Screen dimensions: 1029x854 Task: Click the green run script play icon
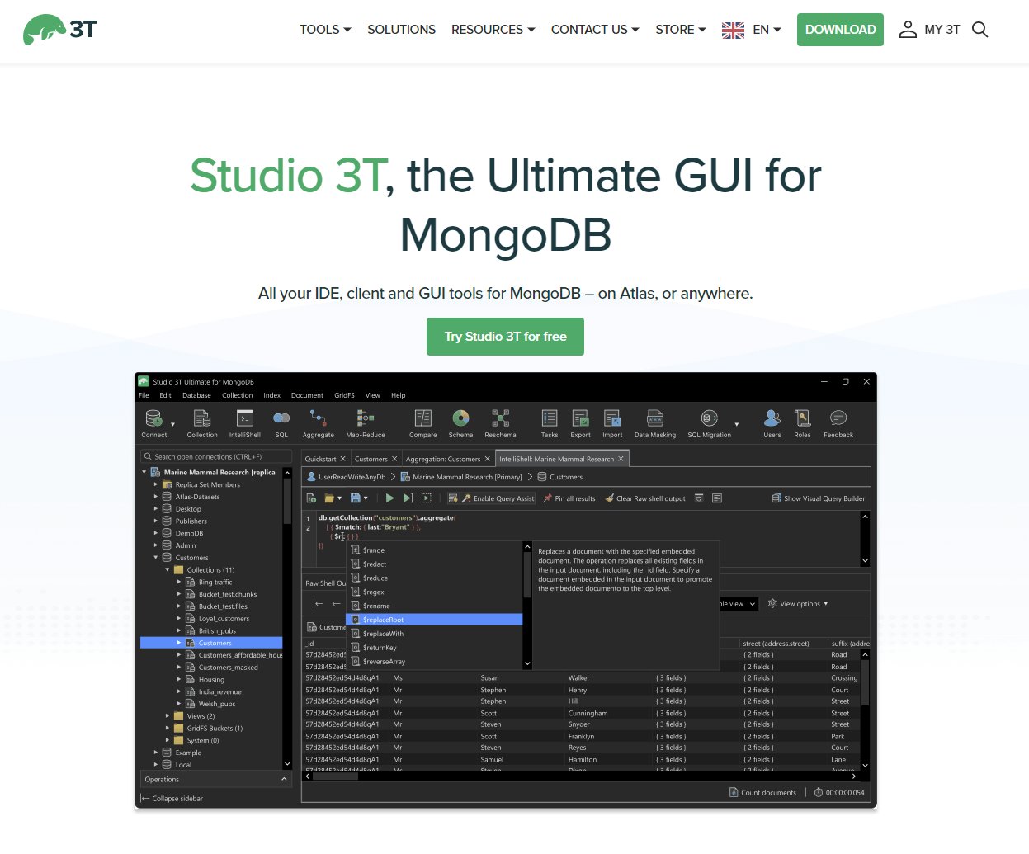(x=389, y=498)
